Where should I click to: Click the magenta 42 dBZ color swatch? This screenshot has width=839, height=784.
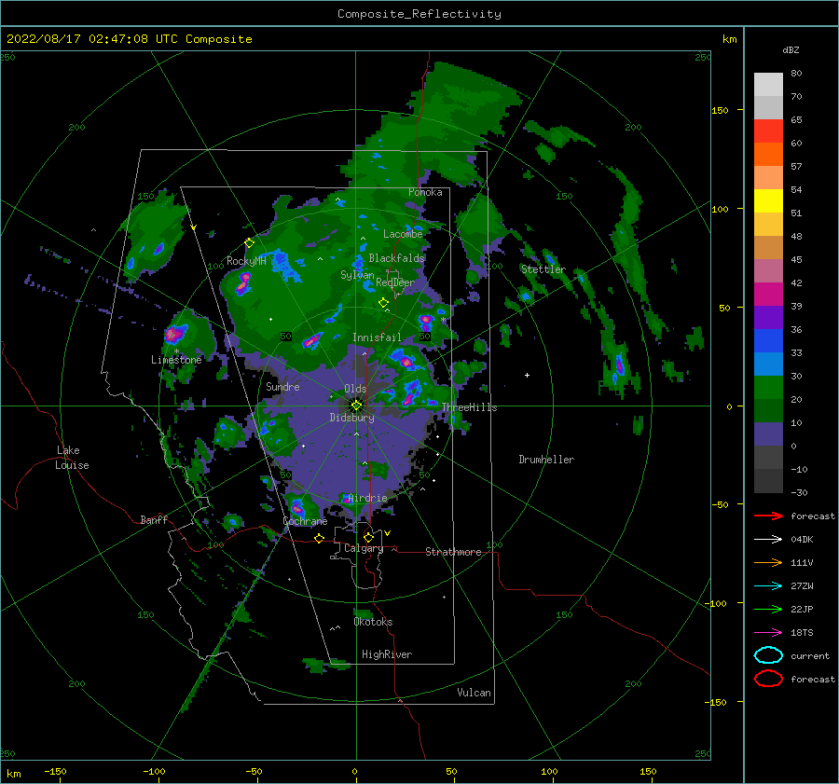click(x=768, y=294)
